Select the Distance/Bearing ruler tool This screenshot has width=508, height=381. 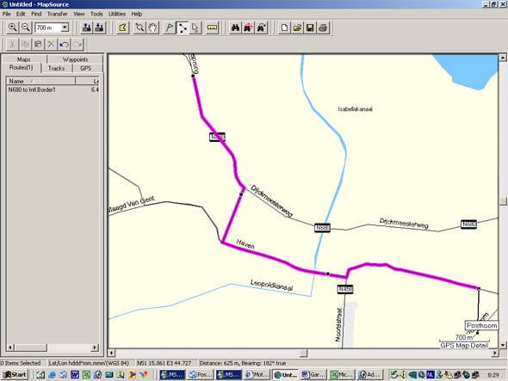(x=212, y=28)
